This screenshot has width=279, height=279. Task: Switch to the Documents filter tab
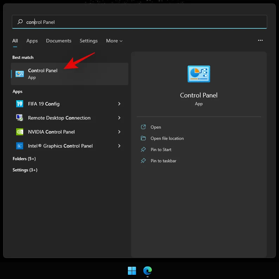tap(59, 41)
